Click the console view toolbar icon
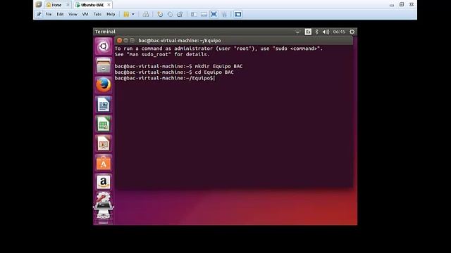 [x=237, y=14]
